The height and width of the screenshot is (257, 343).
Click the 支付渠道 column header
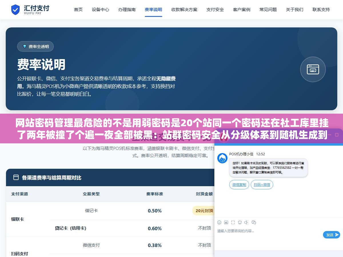point(19,194)
